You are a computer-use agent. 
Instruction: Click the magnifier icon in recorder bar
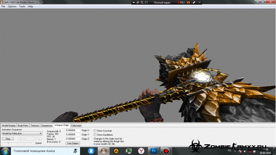[142, 2]
